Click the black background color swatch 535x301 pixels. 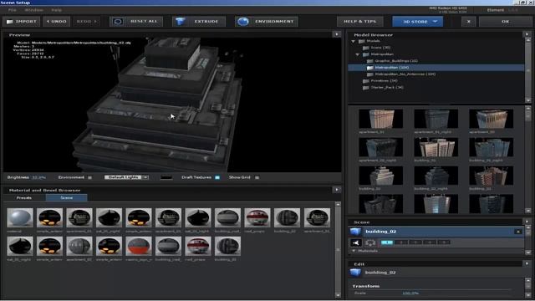click(x=166, y=177)
